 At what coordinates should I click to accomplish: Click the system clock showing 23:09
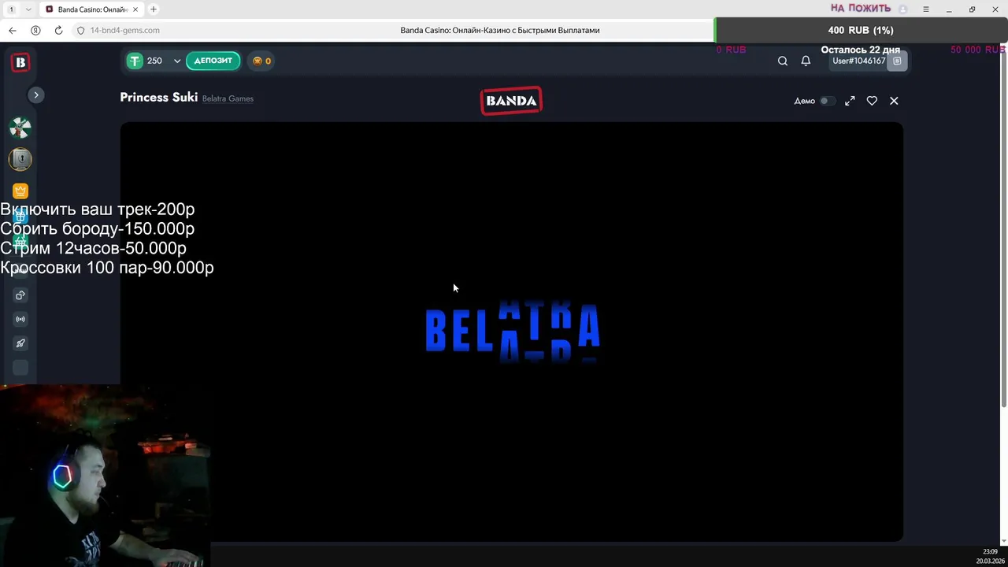point(990,551)
